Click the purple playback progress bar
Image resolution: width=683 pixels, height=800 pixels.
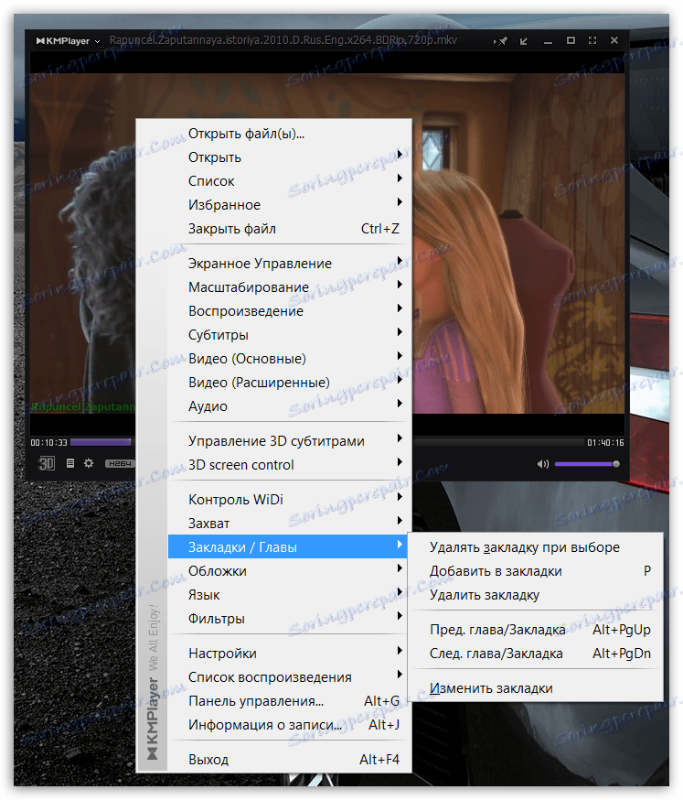pos(101,442)
